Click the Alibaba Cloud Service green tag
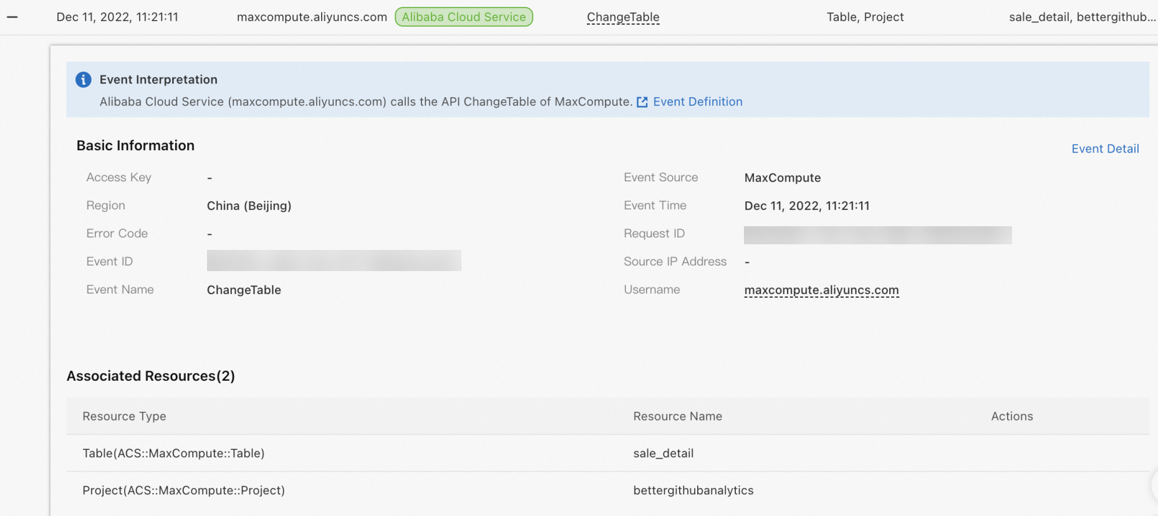The image size is (1158, 516). (464, 17)
